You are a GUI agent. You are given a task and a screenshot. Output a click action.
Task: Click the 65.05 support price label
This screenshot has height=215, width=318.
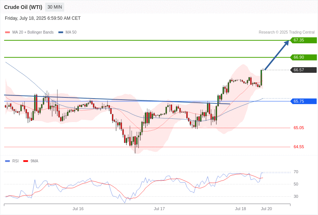[299, 128]
